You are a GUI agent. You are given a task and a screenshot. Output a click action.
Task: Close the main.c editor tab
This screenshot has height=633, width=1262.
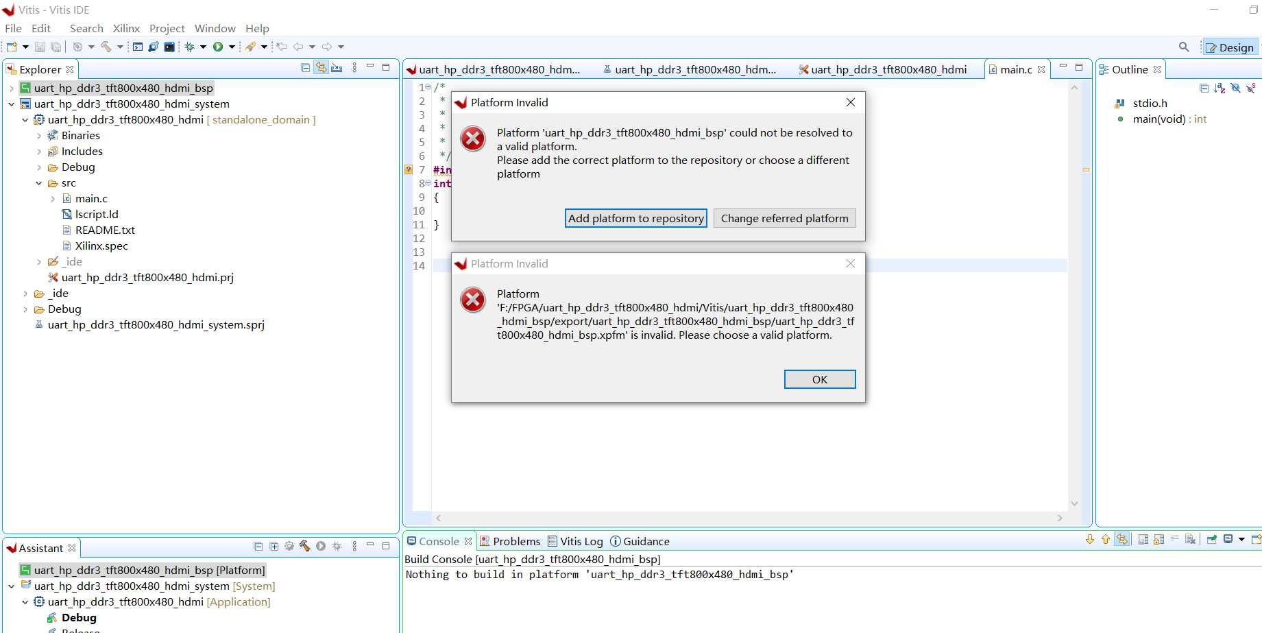point(1041,69)
